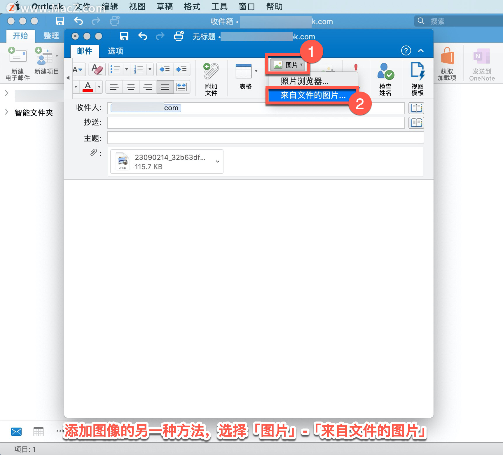503x455 pixels.
Task: Open the 帮助 menu in menu bar
Action: click(x=274, y=6)
